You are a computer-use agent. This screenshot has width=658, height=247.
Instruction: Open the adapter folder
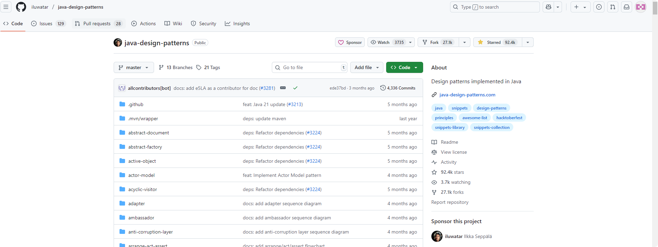pyautogui.click(x=136, y=203)
